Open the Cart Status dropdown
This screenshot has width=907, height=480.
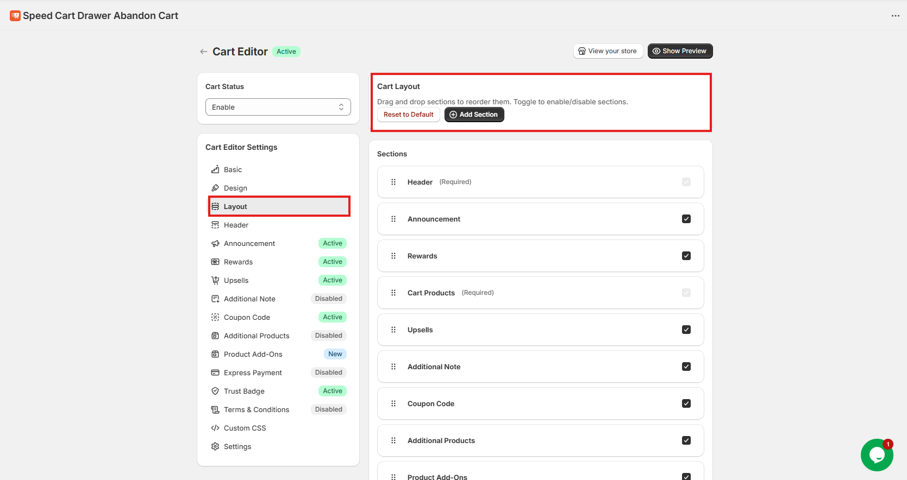[x=278, y=107]
